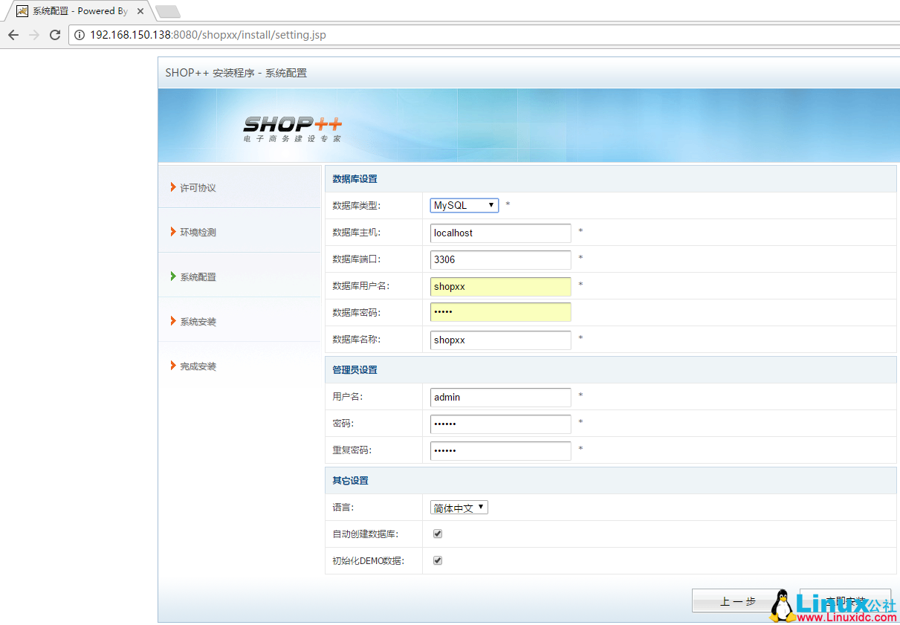900x625 pixels.
Task: Click the 系统配置 tab favicon
Action: coord(22,11)
